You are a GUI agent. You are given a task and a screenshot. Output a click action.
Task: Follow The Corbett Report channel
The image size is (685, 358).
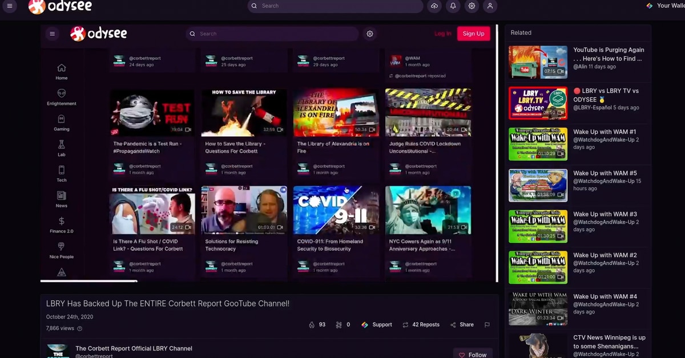473,355
